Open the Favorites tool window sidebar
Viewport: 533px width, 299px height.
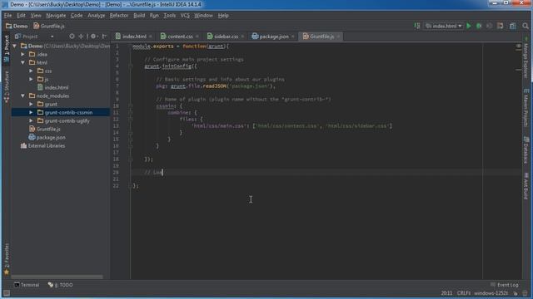coord(7,259)
